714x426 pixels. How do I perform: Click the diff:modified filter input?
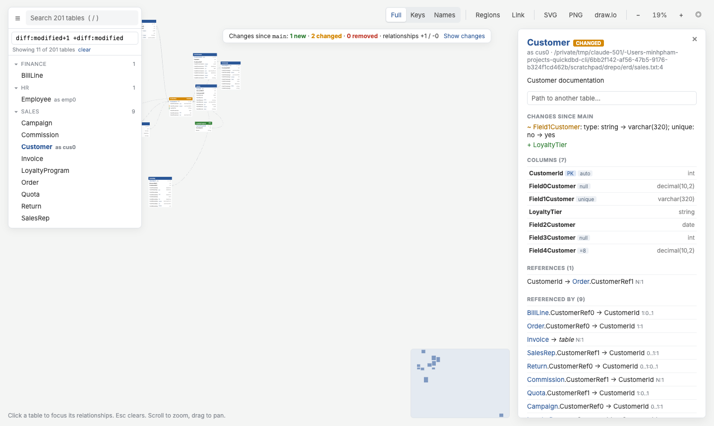[75, 38]
